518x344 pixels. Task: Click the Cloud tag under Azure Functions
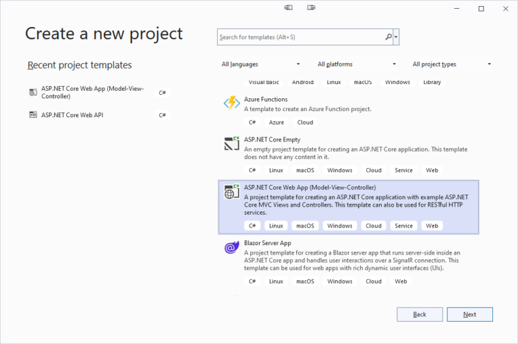click(305, 123)
